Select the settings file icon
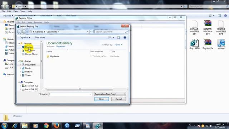This screenshot has height=129, width=229. (221, 44)
